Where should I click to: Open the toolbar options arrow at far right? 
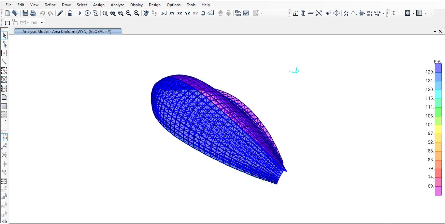click(x=431, y=13)
